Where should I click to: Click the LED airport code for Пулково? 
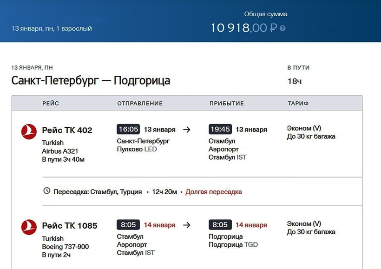151,150
